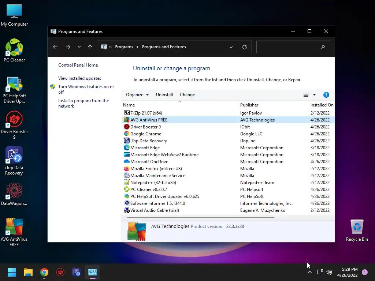Open Driver Booster 9 desktop shortcut
The height and width of the screenshot is (281, 375).
click(14, 125)
